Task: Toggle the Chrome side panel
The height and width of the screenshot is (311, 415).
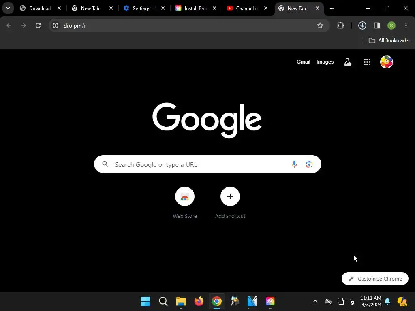Action: click(x=376, y=26)
